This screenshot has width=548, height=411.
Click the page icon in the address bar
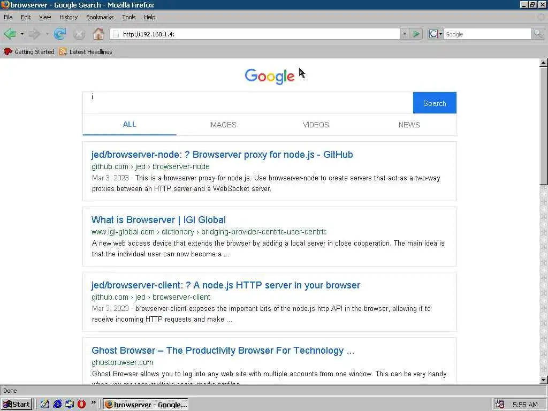click(116, 34)
